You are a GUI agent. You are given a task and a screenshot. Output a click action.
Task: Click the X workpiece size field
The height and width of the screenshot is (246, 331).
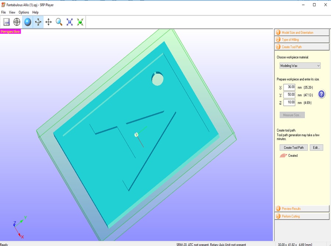[289, 87]
